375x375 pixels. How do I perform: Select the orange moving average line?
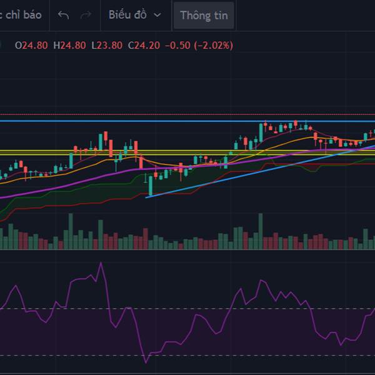tap(287, 142)
